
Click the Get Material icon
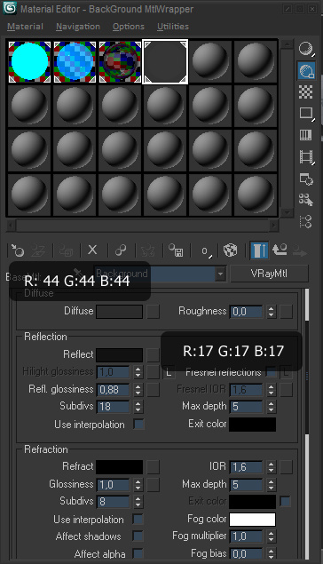(17, 250)
